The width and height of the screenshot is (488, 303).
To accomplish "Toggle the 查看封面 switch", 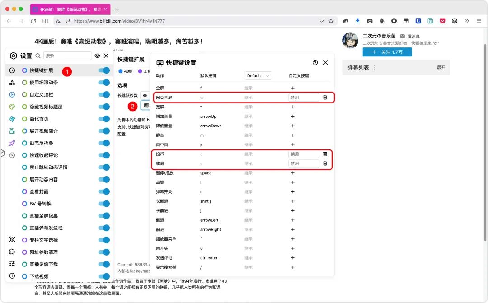I will 104,191.
